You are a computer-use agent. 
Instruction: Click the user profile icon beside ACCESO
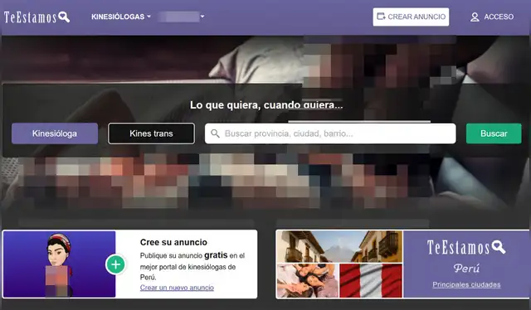point(475,17)
